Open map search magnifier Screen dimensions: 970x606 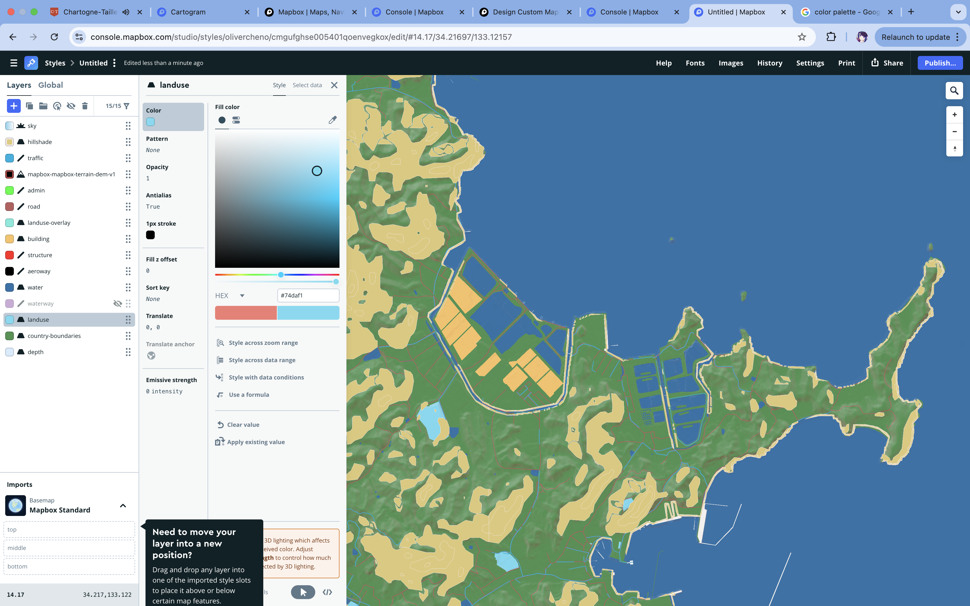coord(954,91)
